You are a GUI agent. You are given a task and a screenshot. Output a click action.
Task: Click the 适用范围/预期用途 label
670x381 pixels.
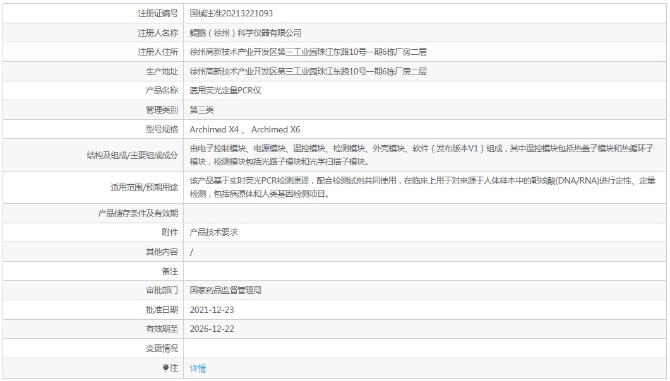(x=145, y=187)
